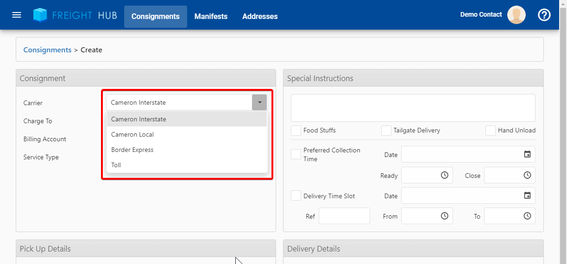
Task: Switch to the Manifests tab
Action: pyautogui.click(x=211, y=17)
